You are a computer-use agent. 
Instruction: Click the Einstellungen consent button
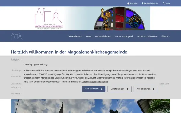coord(119,89)
